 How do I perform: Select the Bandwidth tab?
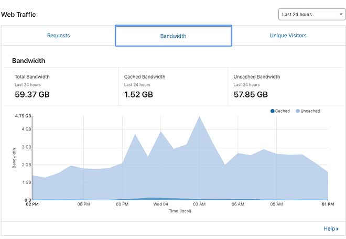(x=173, y=36)
